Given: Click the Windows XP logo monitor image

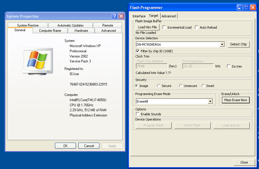Looking at the screenshot, I should pos(38,62).
